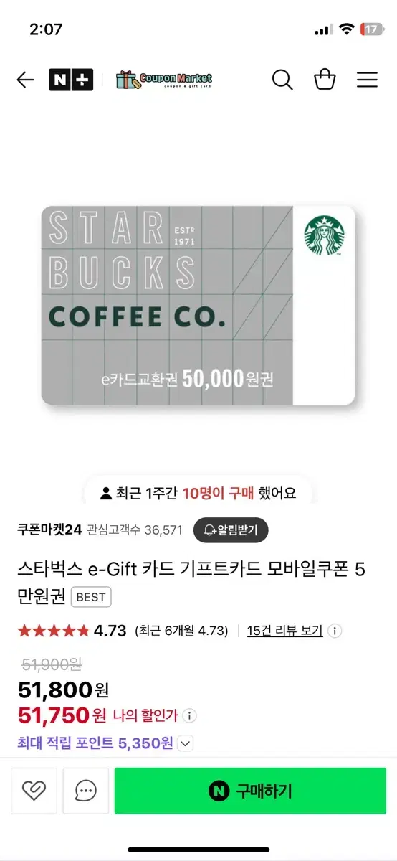Click the info icon beside the review link
This screenshot has width=397, height=861.
tap(335, 631)
